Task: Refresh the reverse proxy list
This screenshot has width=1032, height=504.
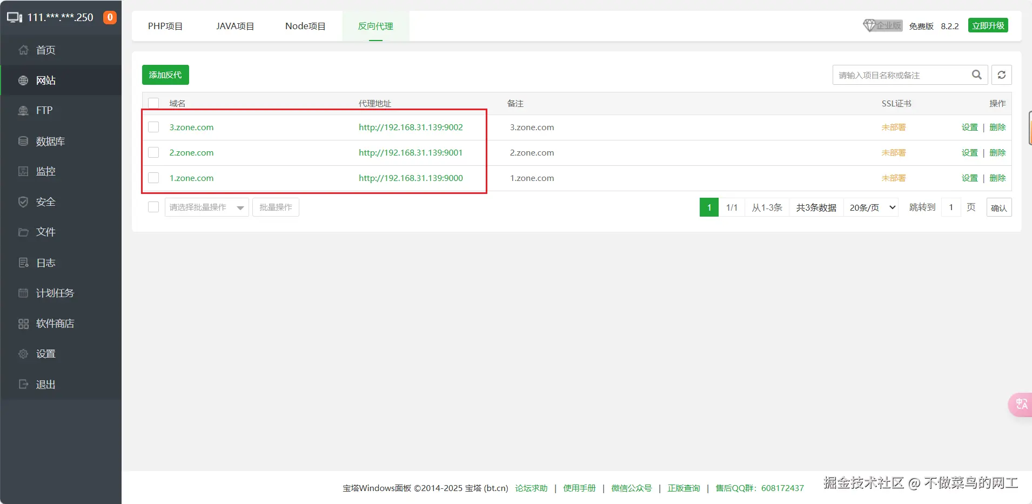Action: click(x=1002, y=75)
